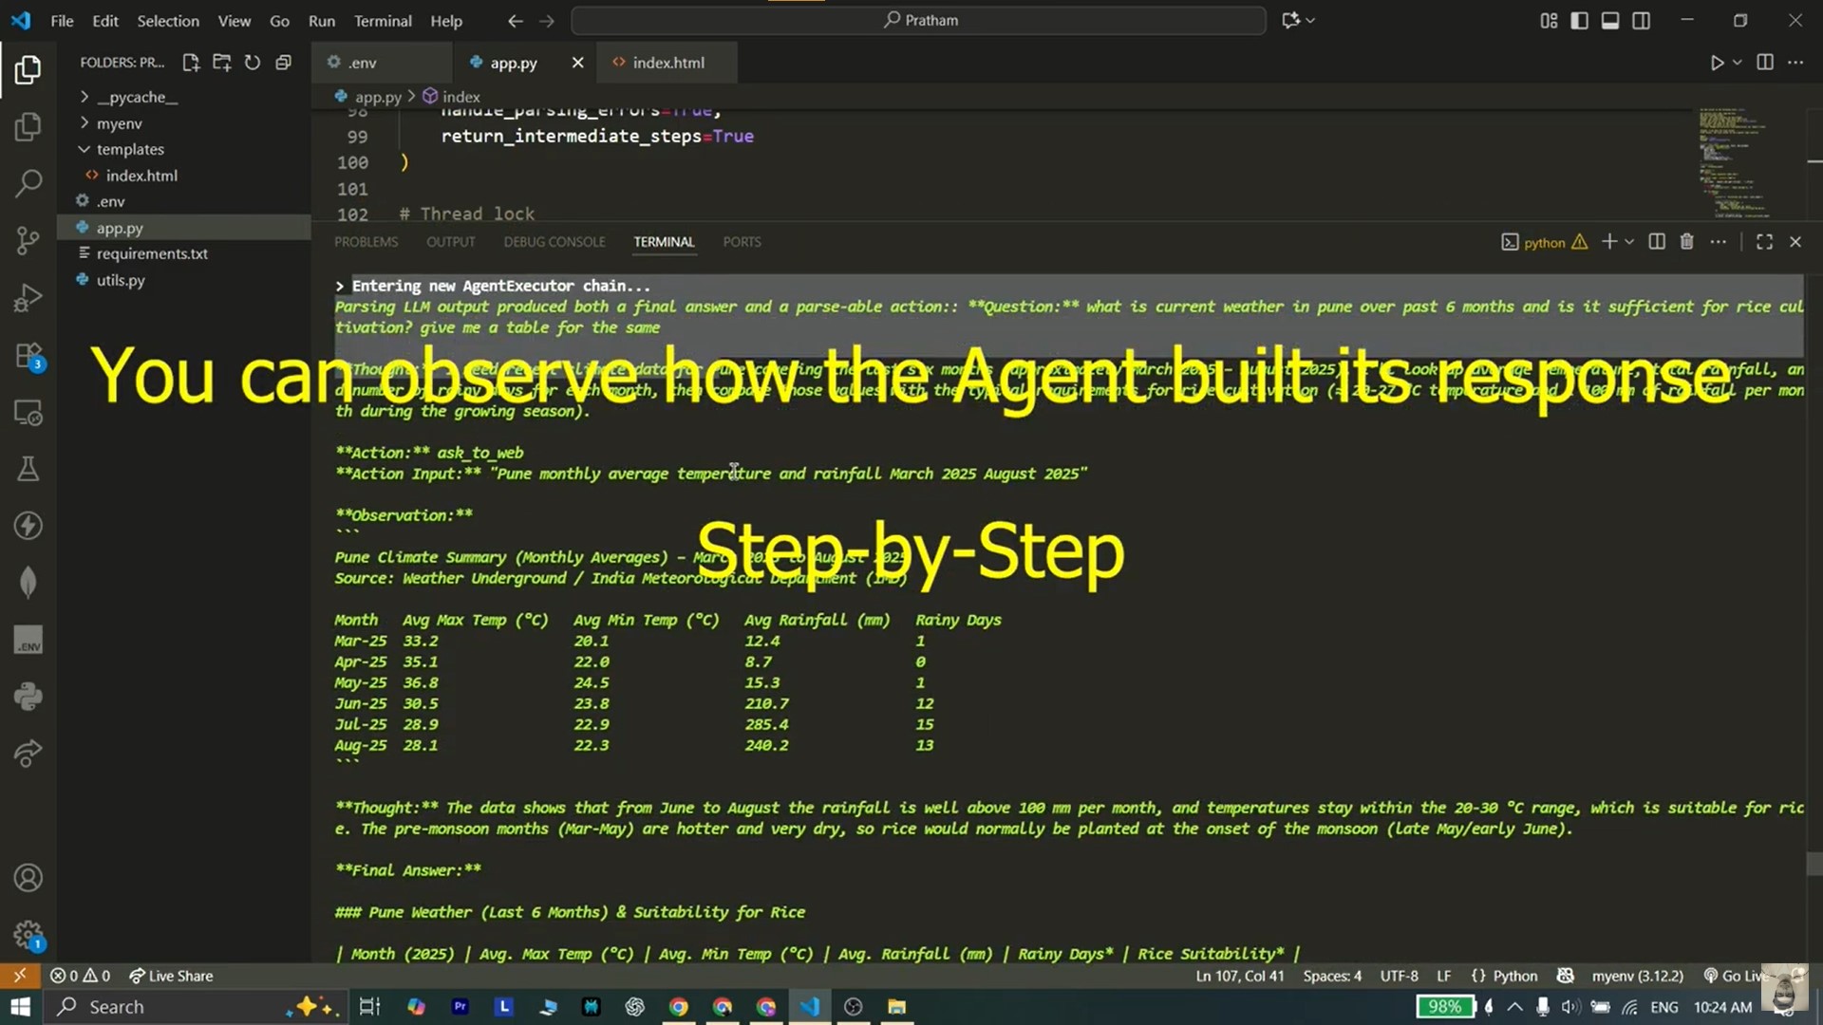The image size is (1823, 1025).
Task: Show hidden system tray icons
Action: click(1514, 1007)
